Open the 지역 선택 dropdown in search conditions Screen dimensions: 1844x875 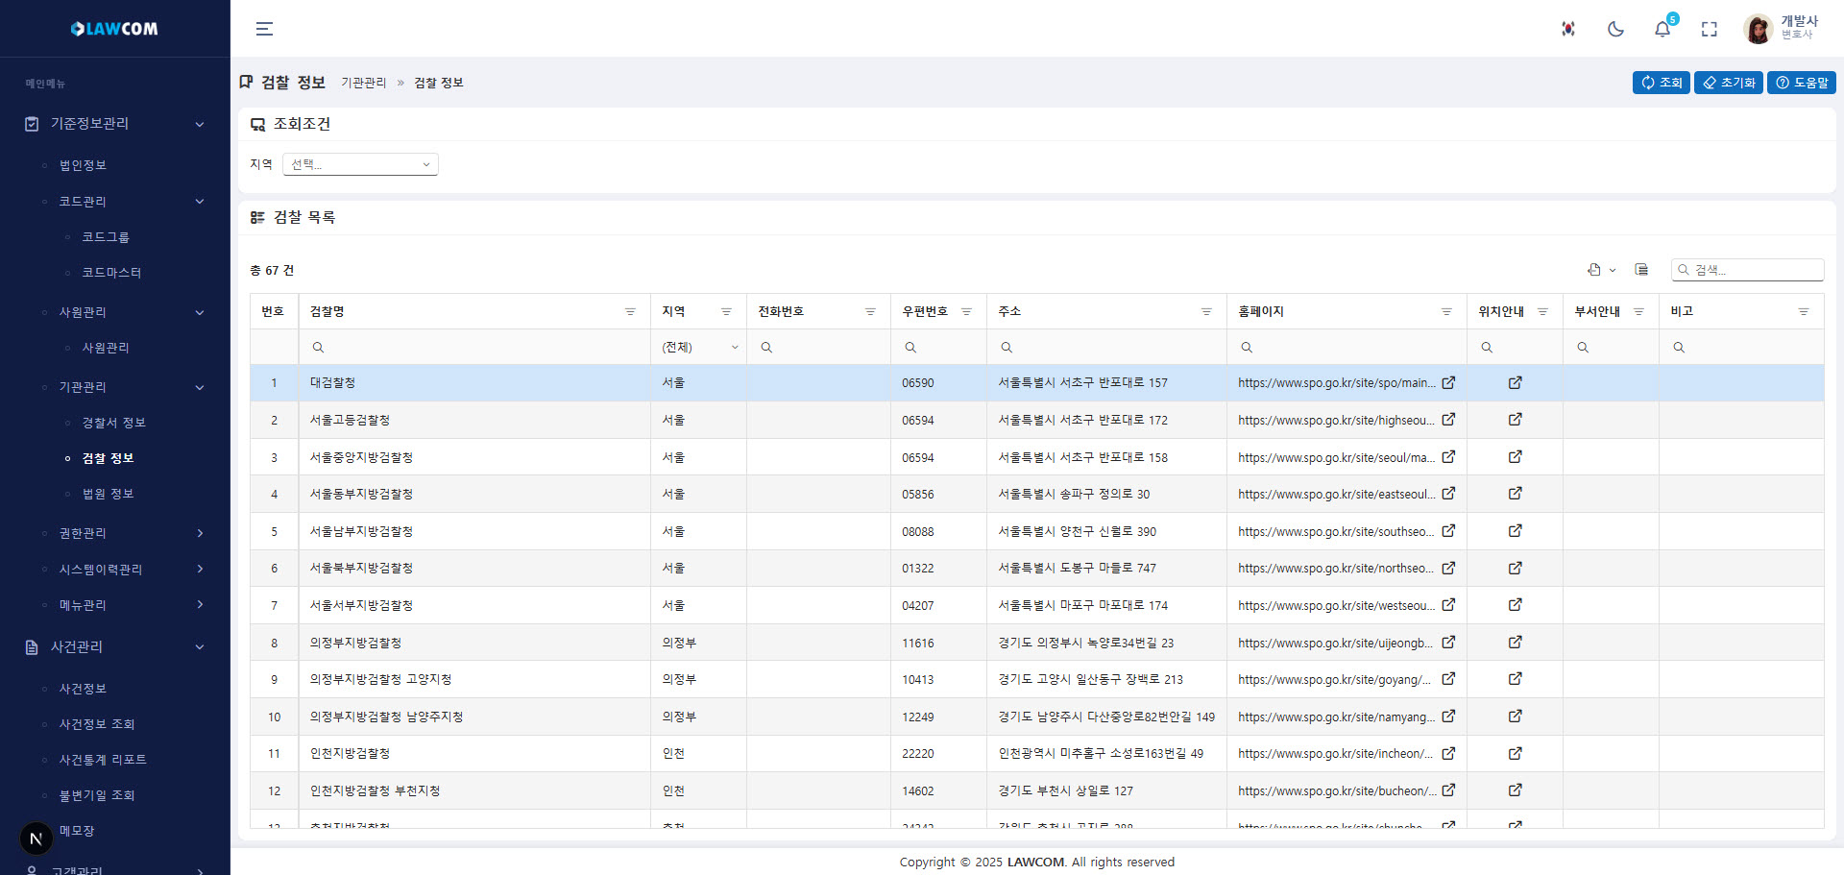pyautogui.click(x=360, y=164)
